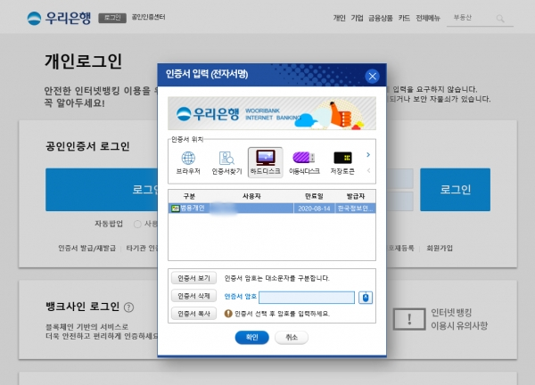
Task: Close the 인증서 입력 dialog with X
Action: pos(372,76)
